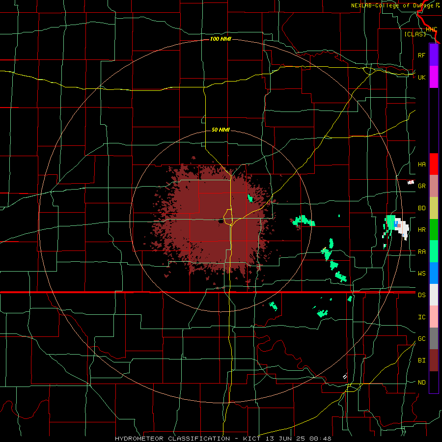
Task: Click the 'BI' legend label
Action: [x=421, y=360]
